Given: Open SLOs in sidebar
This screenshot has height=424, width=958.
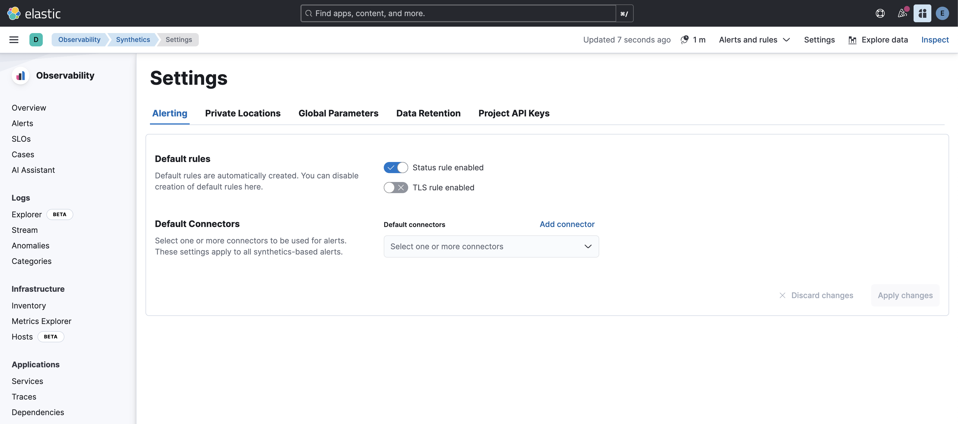Looking at the screenshot, I should 21,139.
